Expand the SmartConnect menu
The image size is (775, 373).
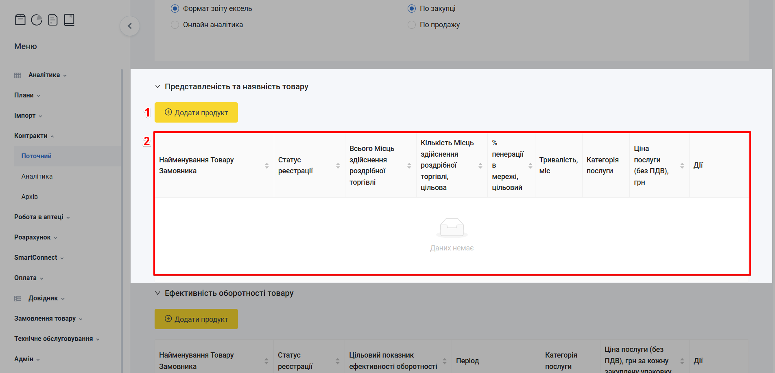39,258
